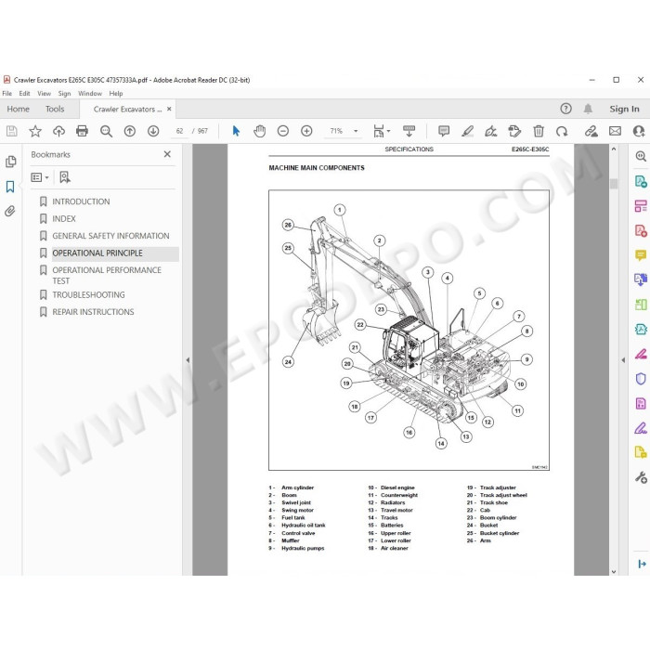Open Comment tool in right pane
650x650 pixels.
tap(641, 255)
